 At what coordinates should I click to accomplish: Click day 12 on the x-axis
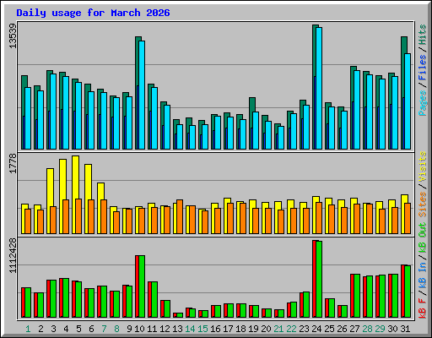[165, 329]
